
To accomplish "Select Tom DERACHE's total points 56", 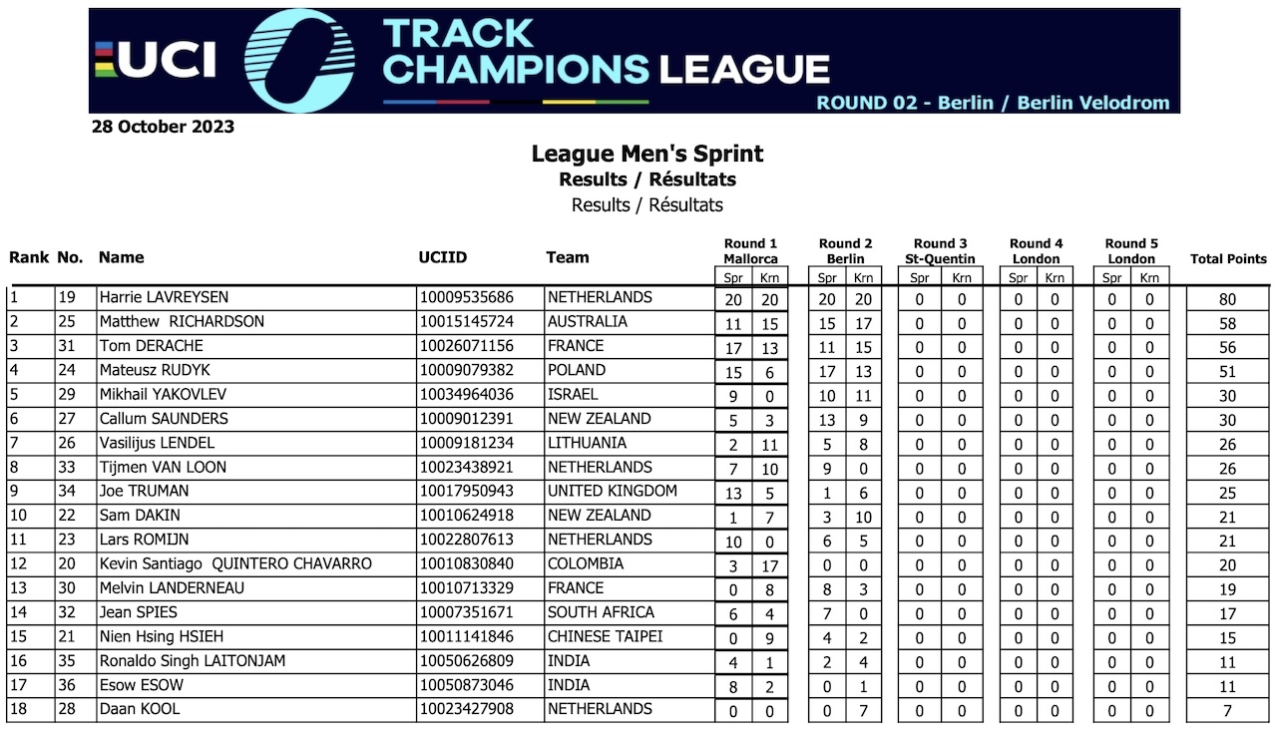I will pyautogui.click(x=1227, y=347).
